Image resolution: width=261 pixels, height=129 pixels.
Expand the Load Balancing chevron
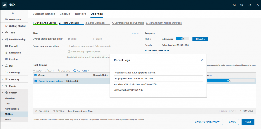click(x=2, y=40)
